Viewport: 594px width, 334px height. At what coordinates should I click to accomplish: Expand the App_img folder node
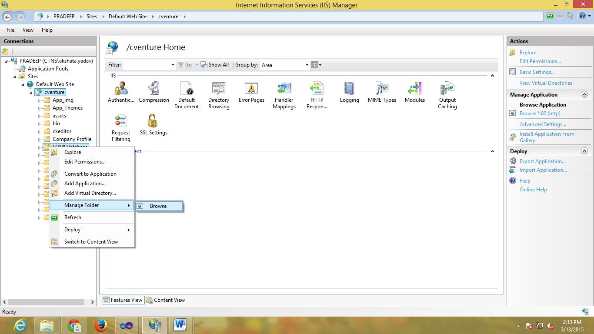pos(39,100)
